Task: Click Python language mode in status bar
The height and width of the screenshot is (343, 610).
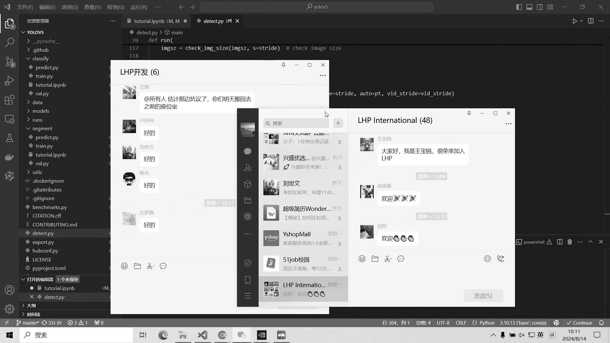Action: (487, 323)
